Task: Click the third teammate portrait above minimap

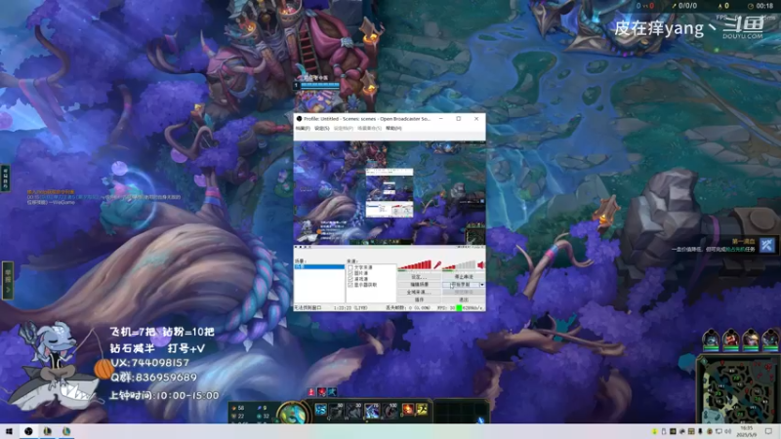Action: (x=751, y=339)
